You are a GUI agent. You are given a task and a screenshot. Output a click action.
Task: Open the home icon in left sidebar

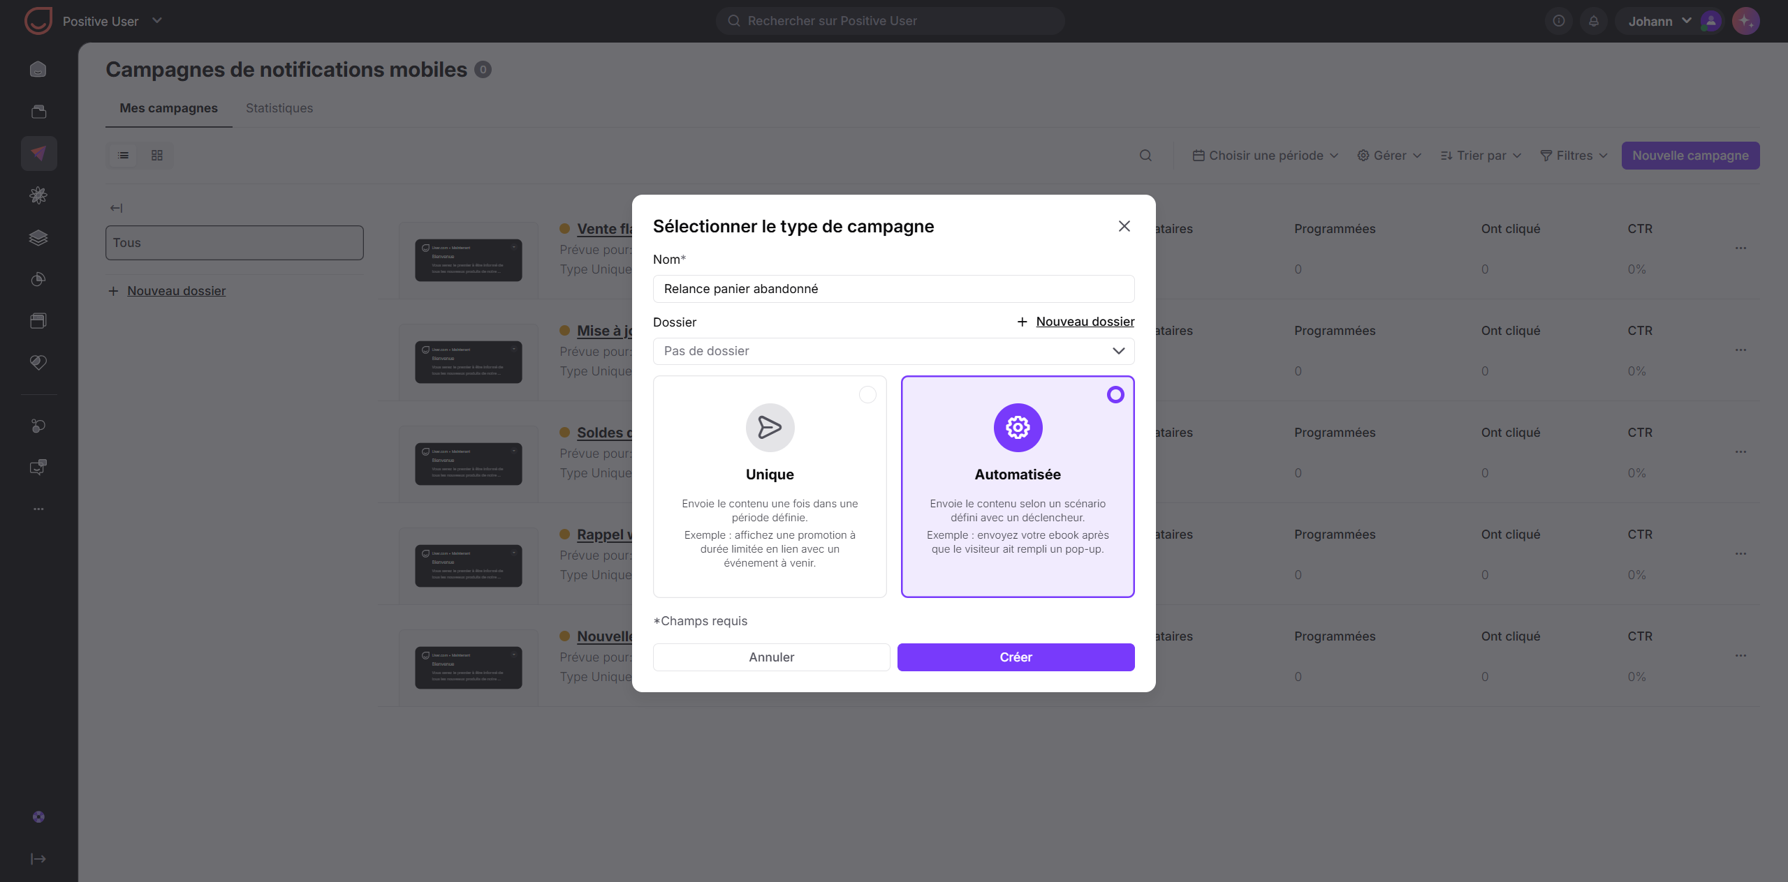[38, 69]
